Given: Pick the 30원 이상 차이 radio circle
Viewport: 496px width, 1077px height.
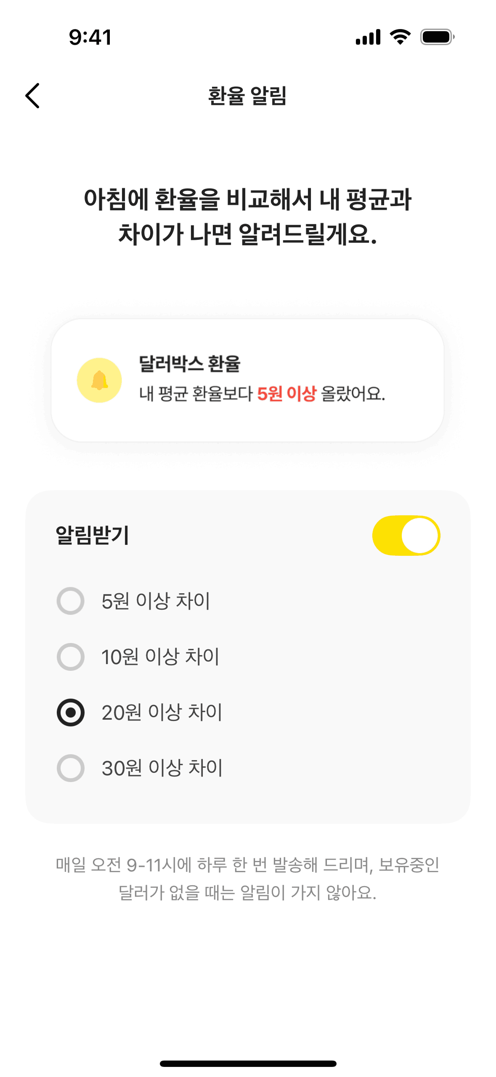Looking at the screenshot, I should [71, 768].
